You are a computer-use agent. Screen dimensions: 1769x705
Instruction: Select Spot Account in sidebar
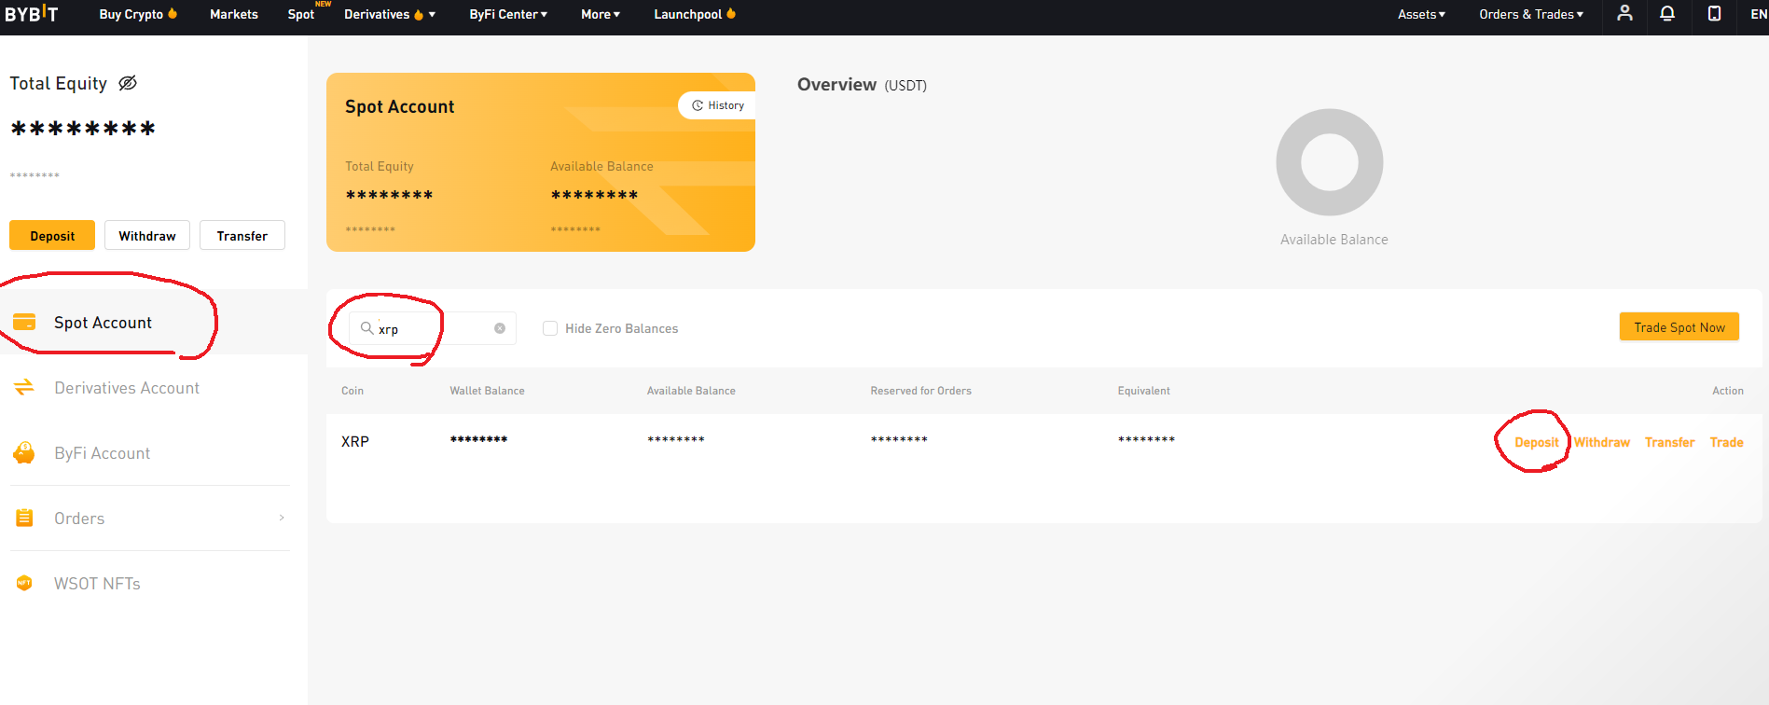(154, 322)
